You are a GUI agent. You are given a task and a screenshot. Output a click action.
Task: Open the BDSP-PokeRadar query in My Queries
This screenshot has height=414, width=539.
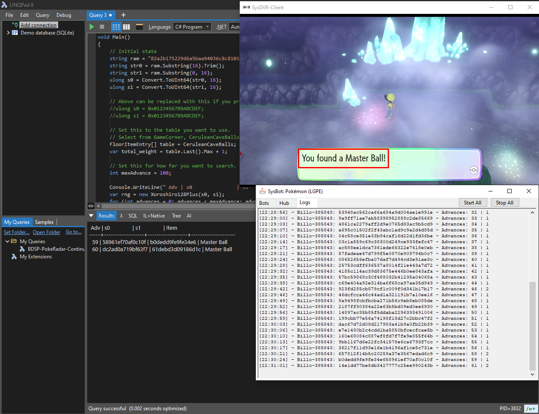(56, 249)
